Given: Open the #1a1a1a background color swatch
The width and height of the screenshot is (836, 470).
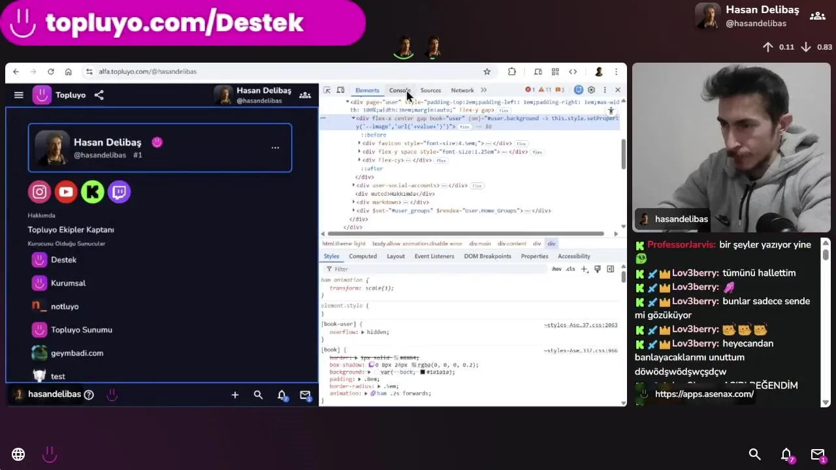Looking at the screenshot, I should click(423, 372).
